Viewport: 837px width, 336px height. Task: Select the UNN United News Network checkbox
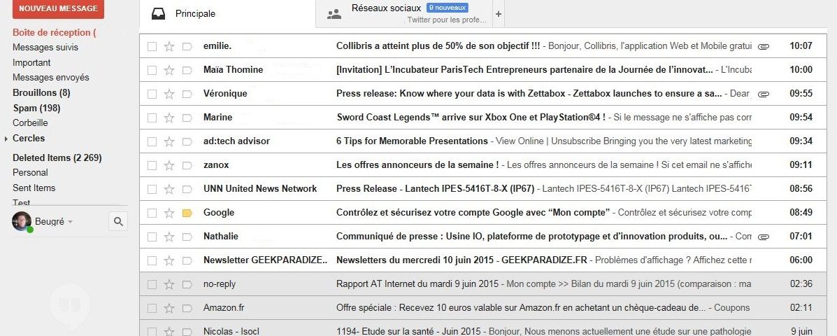[x=152, y=189]
